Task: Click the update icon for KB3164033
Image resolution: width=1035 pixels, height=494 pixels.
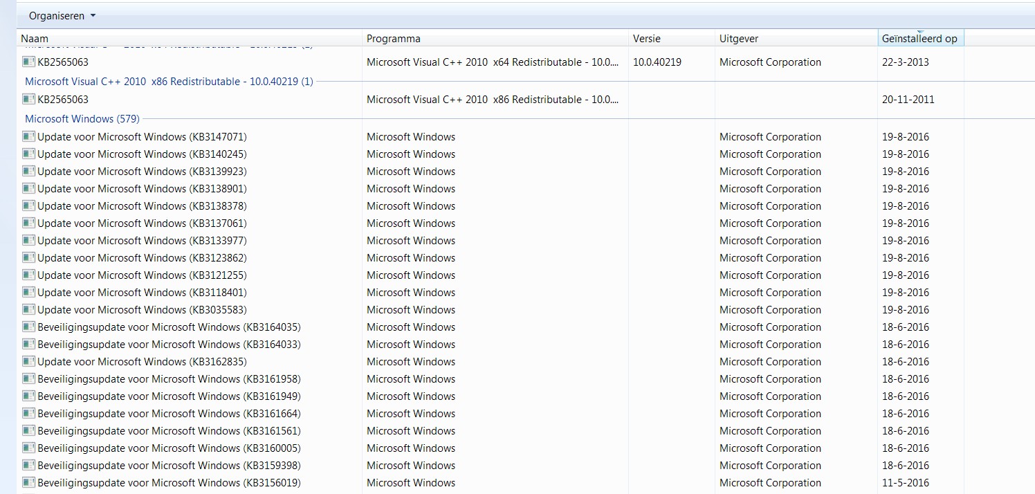Action: tap(29, 344)
